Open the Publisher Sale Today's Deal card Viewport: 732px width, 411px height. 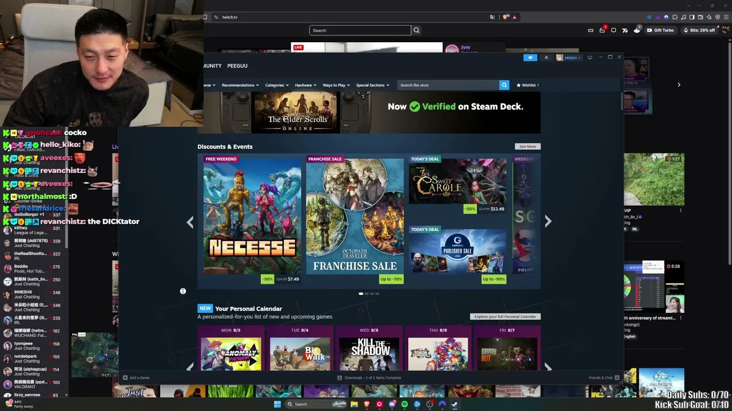click(x=457, y=255)
